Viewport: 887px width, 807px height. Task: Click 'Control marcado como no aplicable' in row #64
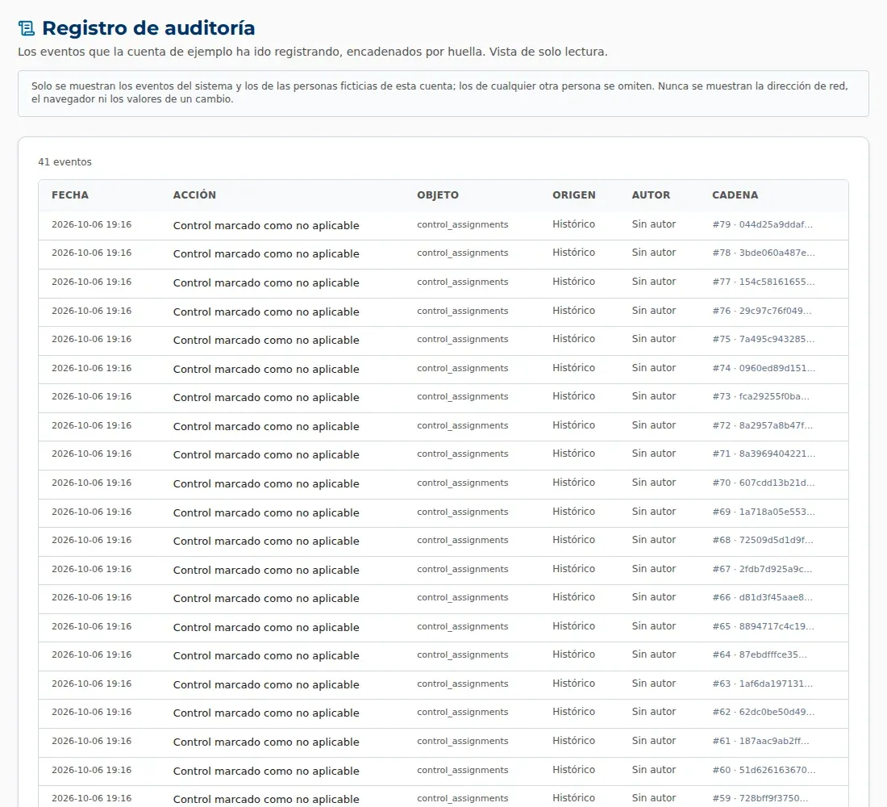(x=266, y=656)
